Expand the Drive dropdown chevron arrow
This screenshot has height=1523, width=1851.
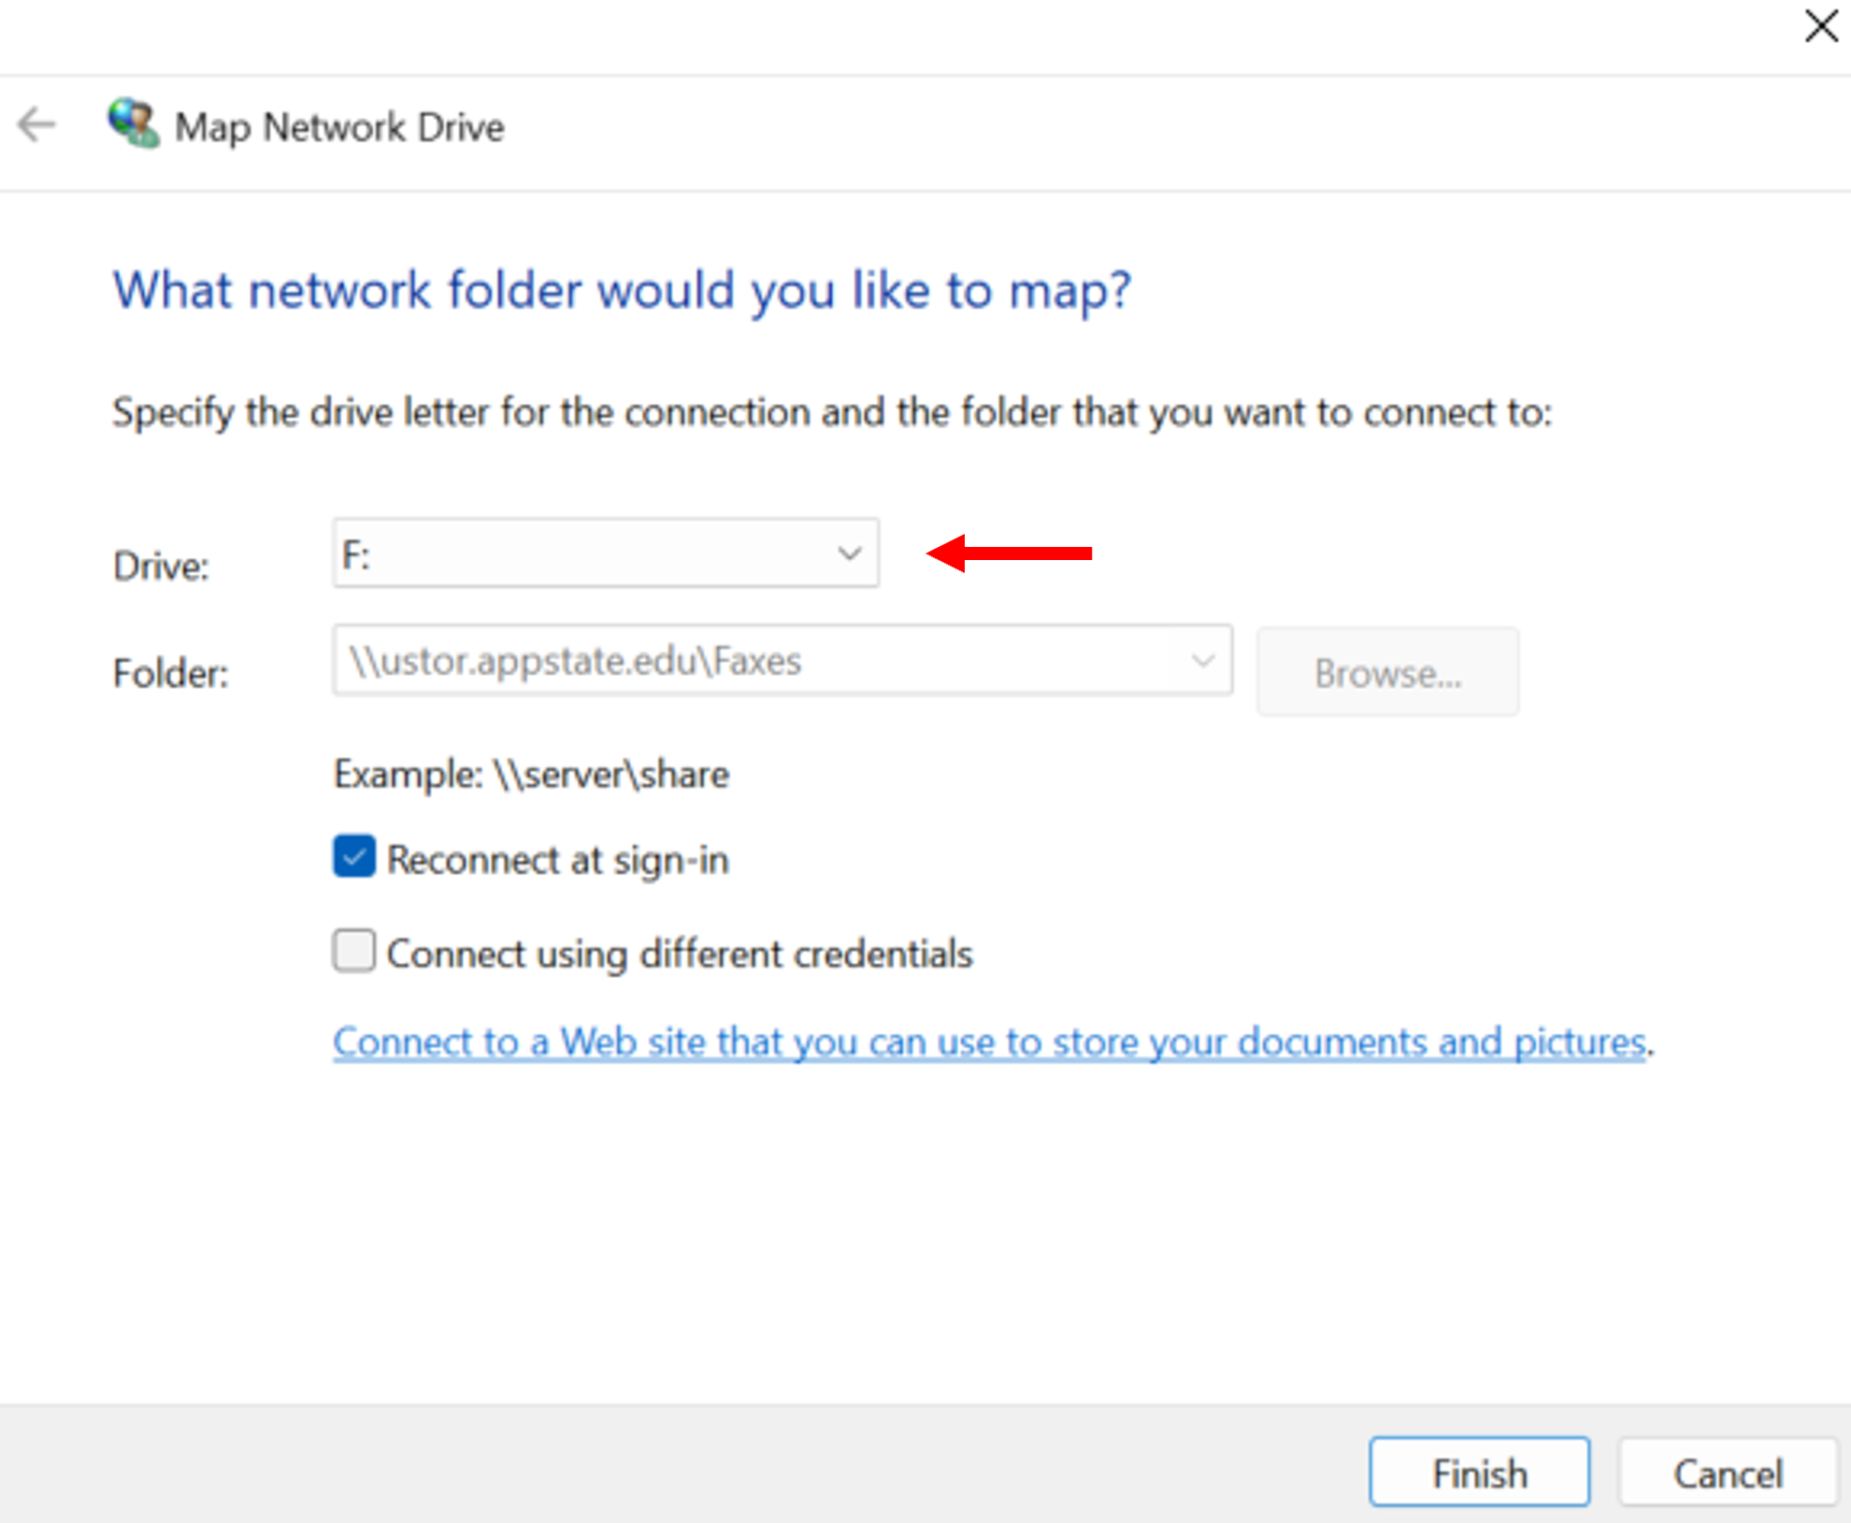[x=849, y=553]
